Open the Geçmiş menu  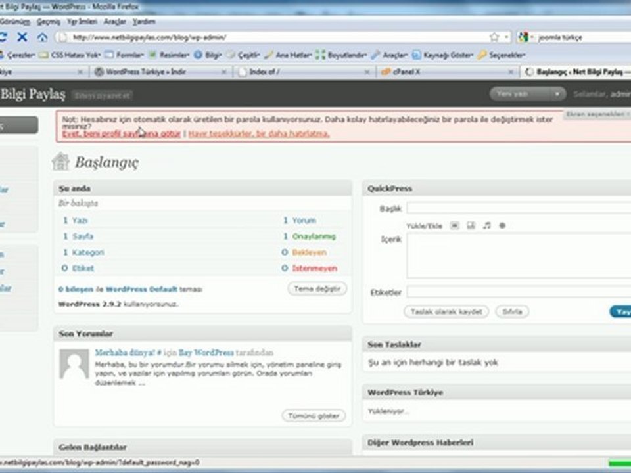point(48,22)
